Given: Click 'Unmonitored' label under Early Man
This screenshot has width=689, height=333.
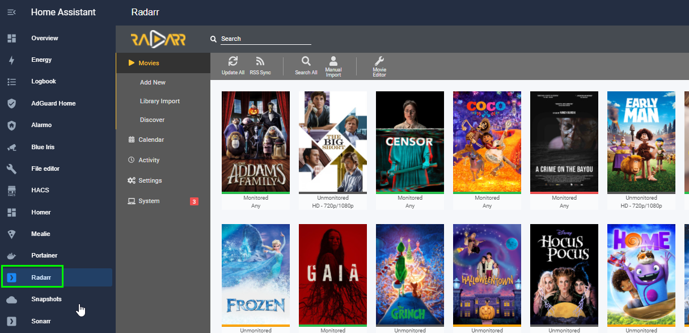Looking at the screenshot, I should [x=641, y=198].
